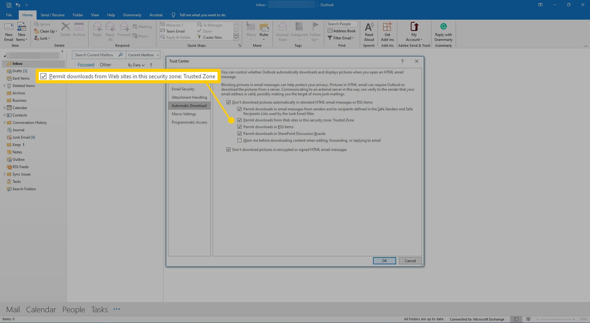Select Programmatic Access in Trust Center

(x=189, y=122)
